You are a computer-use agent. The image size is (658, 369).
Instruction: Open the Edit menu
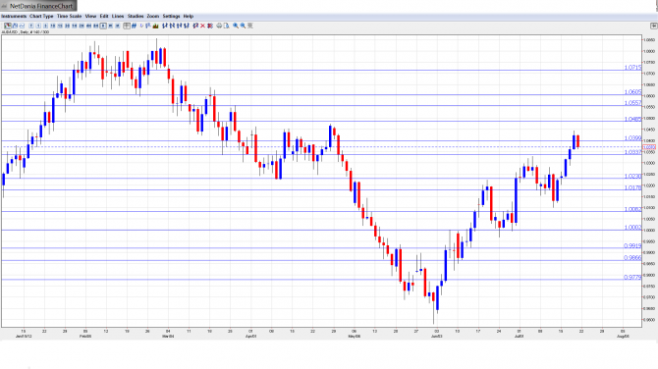click(104, 17)
